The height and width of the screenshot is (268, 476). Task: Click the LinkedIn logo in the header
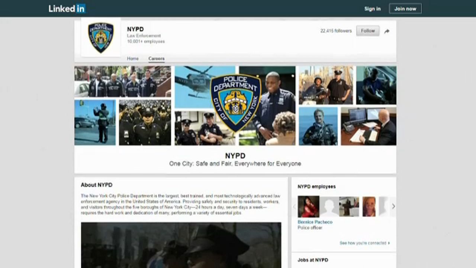[x=67, y=9]
